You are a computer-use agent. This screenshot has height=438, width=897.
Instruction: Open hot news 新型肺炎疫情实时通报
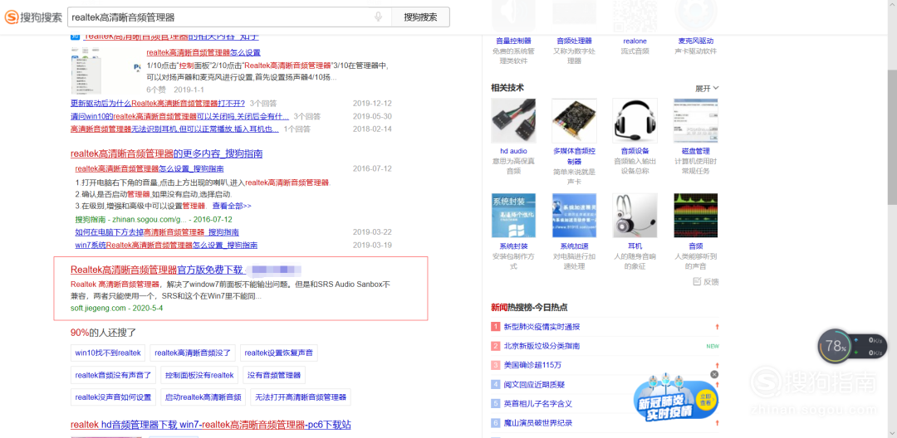click(542, 327)
